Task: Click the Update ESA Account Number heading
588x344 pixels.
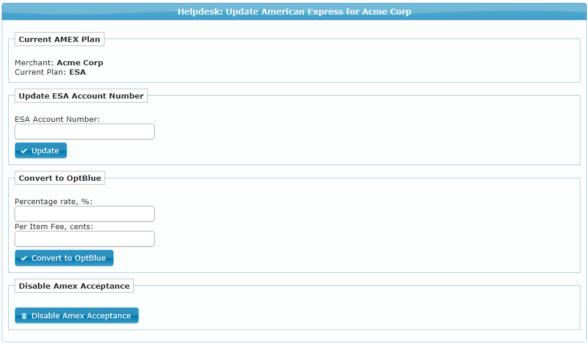Action: click(81, 96)
